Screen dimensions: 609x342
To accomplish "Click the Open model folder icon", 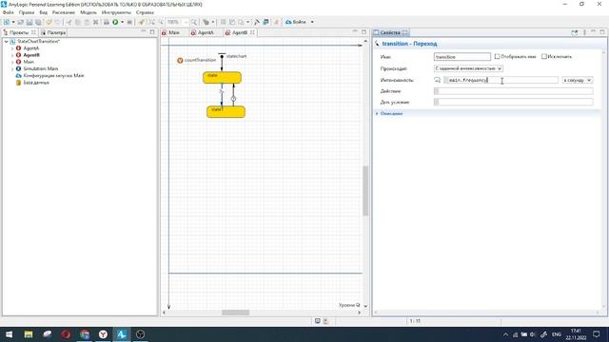I will click(x=21, y=22).
